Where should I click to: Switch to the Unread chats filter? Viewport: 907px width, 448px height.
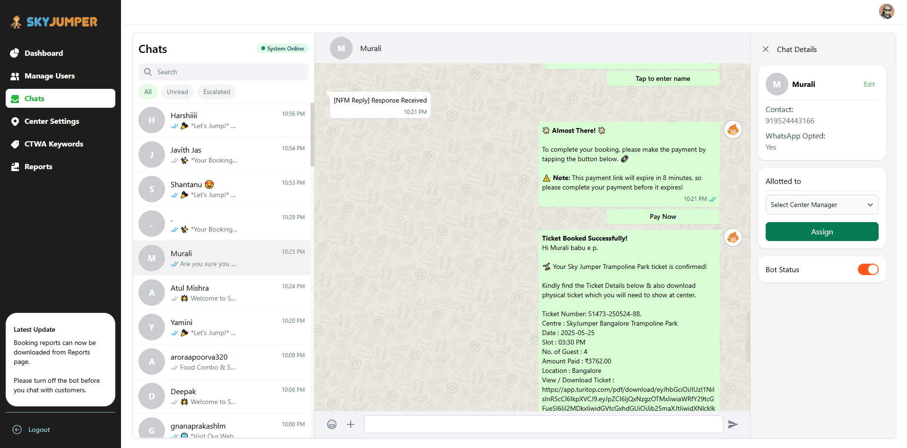click(177, 91)
